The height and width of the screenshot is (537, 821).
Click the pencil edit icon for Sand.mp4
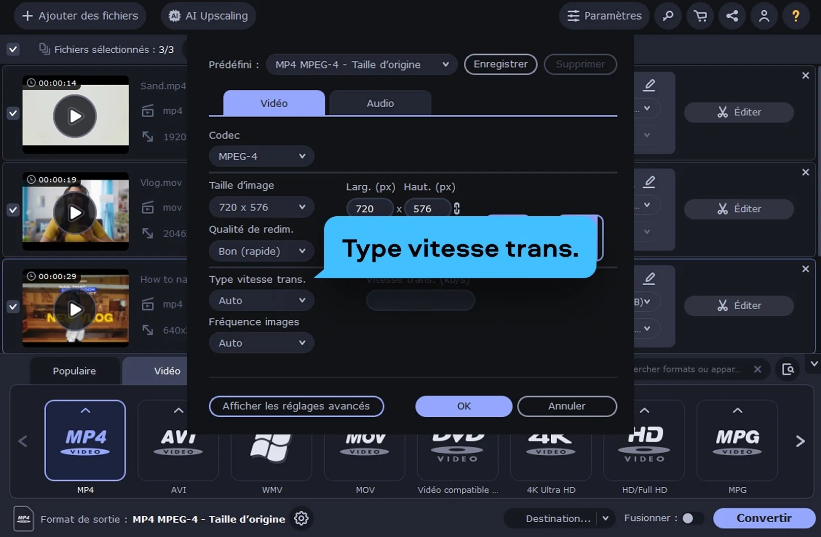coord(649,85)
